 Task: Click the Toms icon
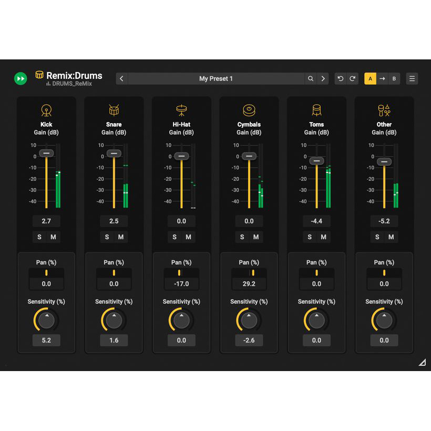click(x=316, y=110)
